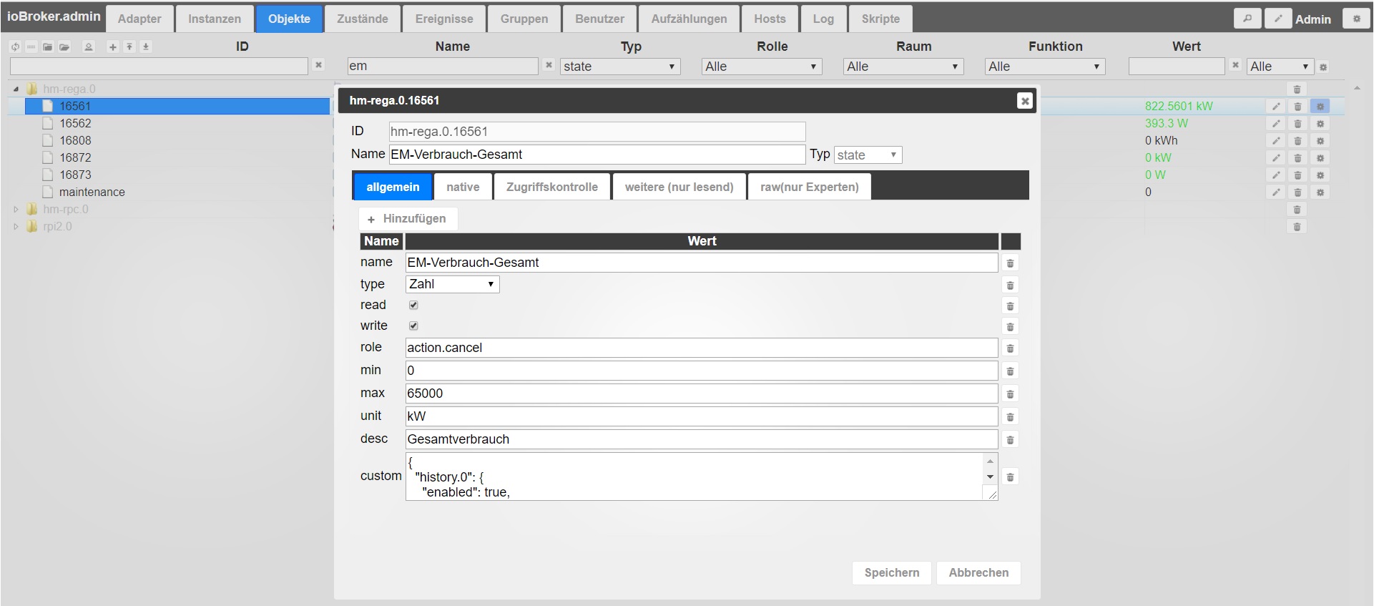Clear the Wert filter field

tap(1235, 65)
